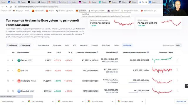Image resolution: width=188 pixels, height=105 pixels.
Task: Click the Dai coin logo
Action: tap(19, 71)
